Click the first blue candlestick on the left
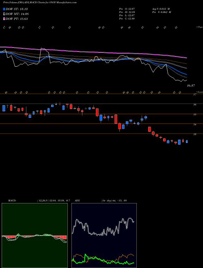This screenshot has height=268, width=203. pyautogui.click(x=4, y=108)
